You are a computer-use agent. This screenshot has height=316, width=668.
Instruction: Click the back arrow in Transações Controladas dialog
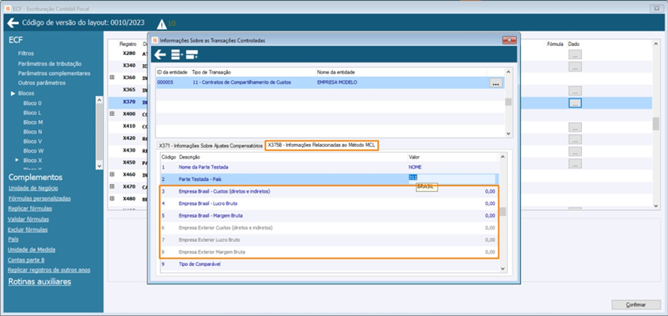[x=160, y=54]
